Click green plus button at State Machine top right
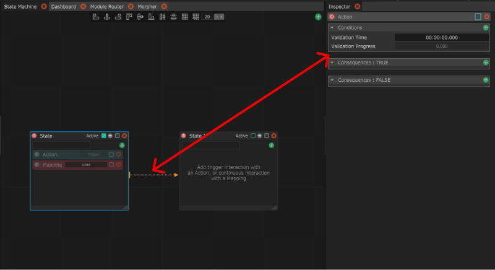The image size is (495, 270). pos(318,17)
